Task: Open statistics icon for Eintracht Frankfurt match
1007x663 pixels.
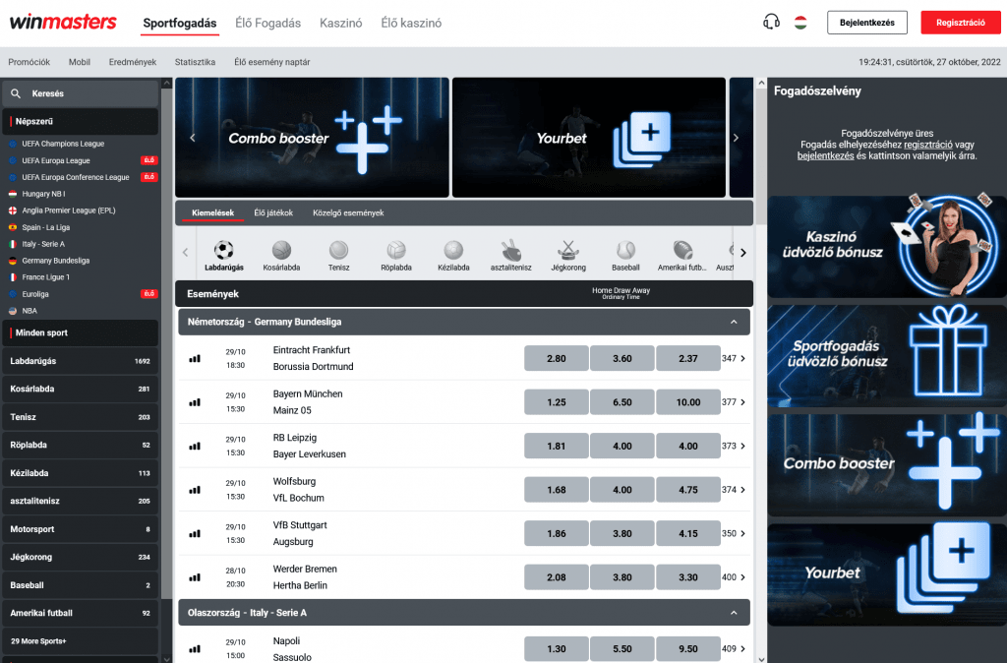Action: point(195,358)
